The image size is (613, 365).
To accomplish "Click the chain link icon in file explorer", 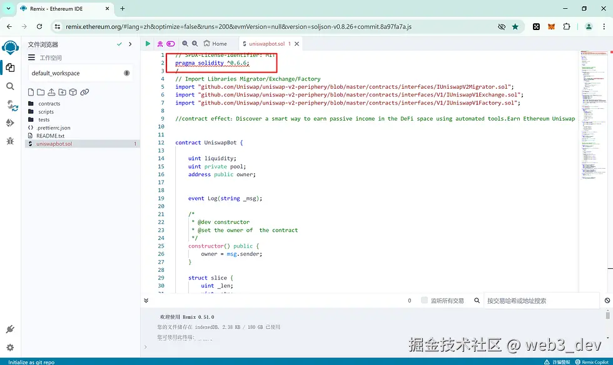I will (84, 92).
